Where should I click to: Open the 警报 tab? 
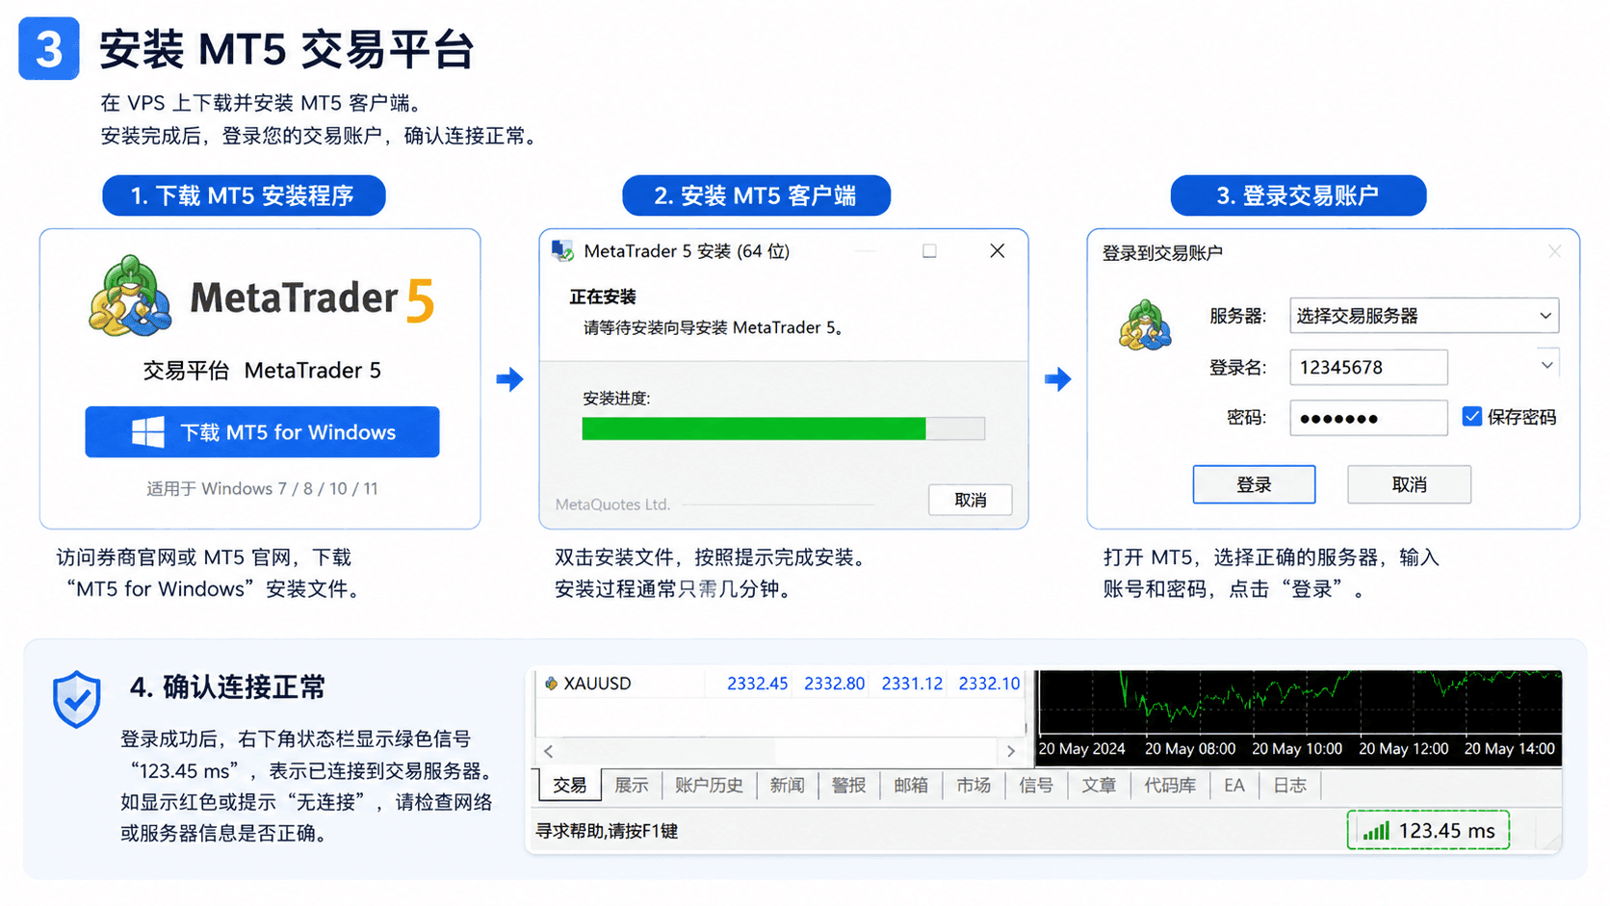(848, 786)
